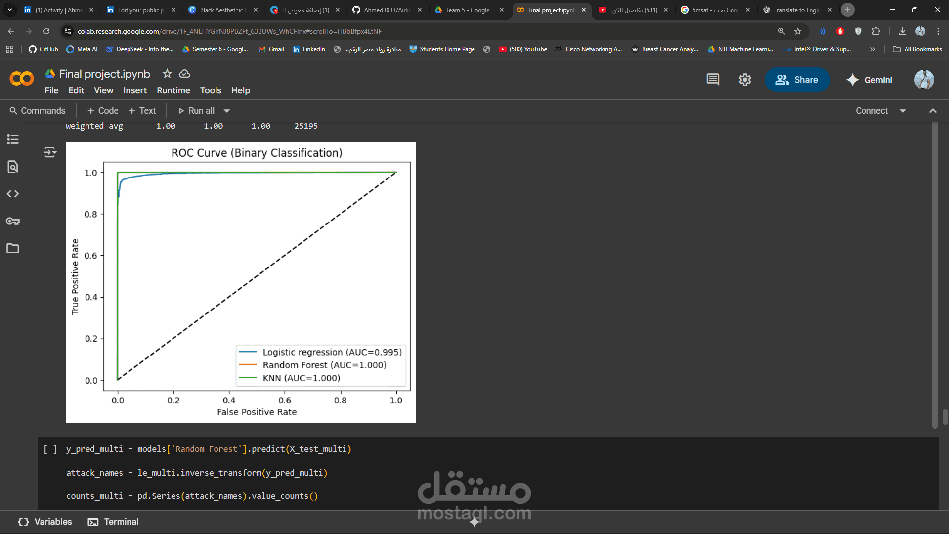The width and height of the screenshot is (949, 534).
Task: Click the ROC Curve output image
Action: pos(241,282)
